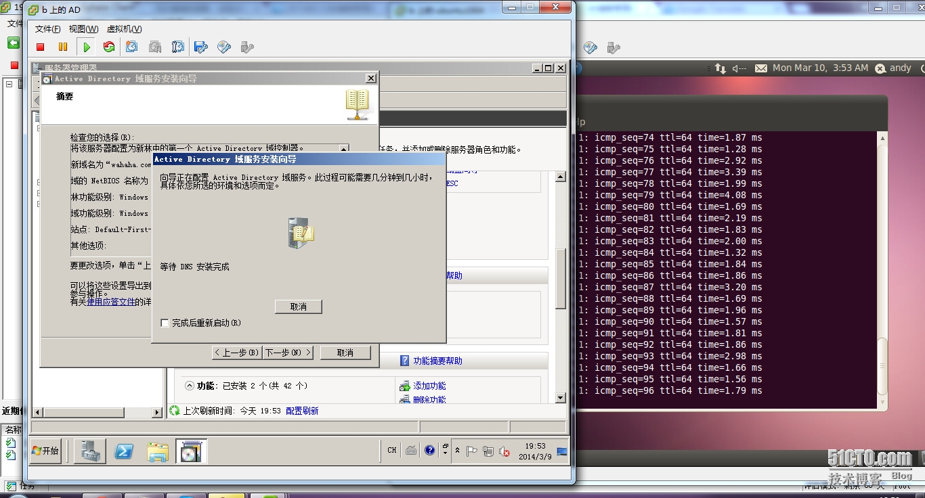Click 配置刷新 link
The image size is (925, 498).
(x=302, y=411)
